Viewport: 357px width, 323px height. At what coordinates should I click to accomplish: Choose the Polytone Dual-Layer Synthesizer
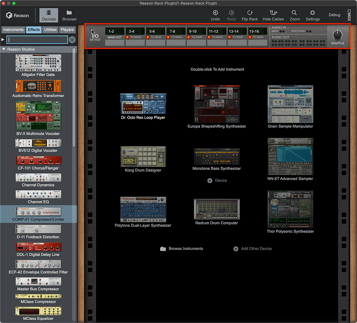pyautogui.click(x=143, y=209)
